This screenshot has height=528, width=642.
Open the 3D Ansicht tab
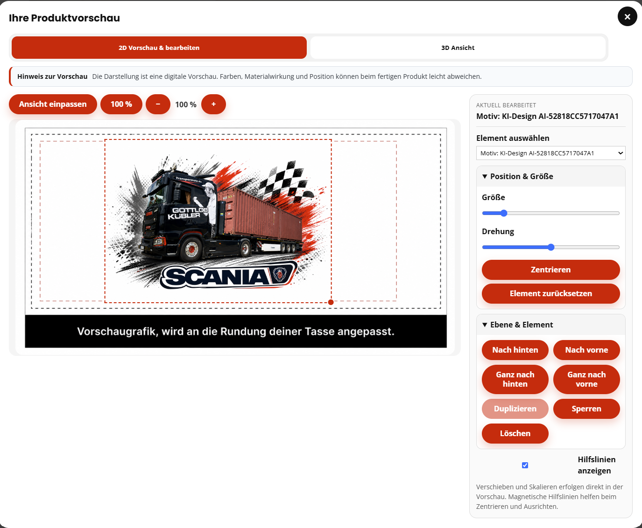pyautogui.click(x=458, y=48)
